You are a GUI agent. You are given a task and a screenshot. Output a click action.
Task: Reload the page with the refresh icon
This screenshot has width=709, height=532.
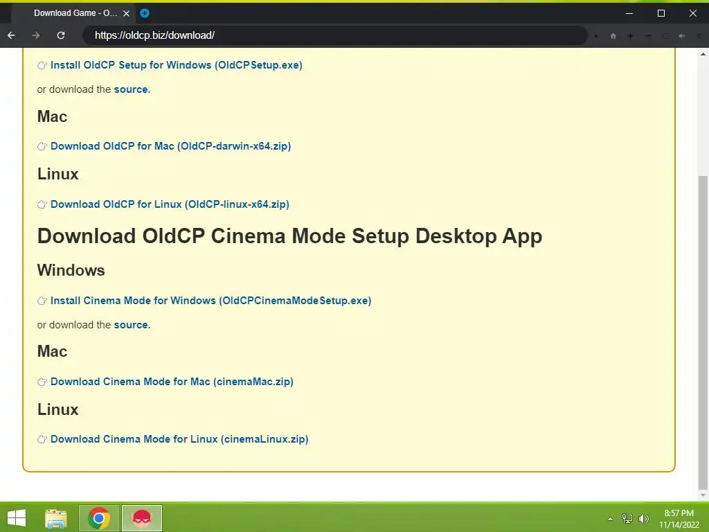[61, 35]
